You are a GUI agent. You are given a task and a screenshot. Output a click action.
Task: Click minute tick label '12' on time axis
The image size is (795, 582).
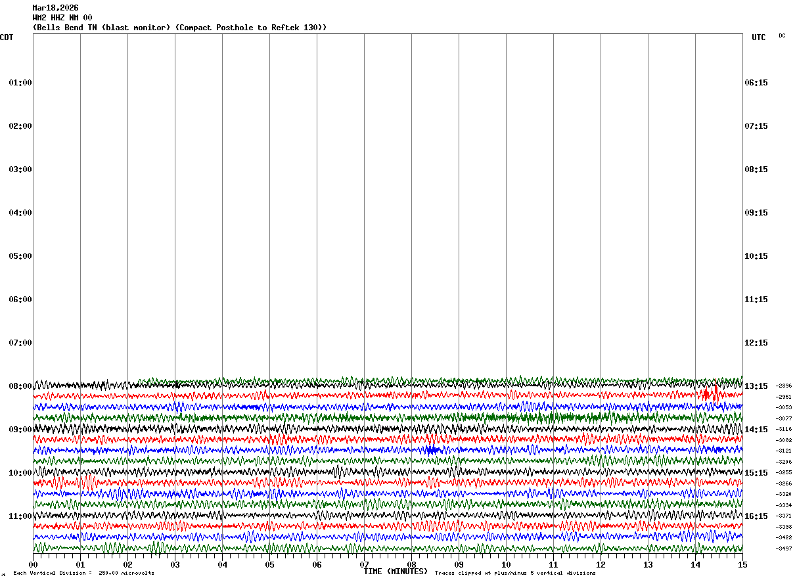(x=601, y=565)
